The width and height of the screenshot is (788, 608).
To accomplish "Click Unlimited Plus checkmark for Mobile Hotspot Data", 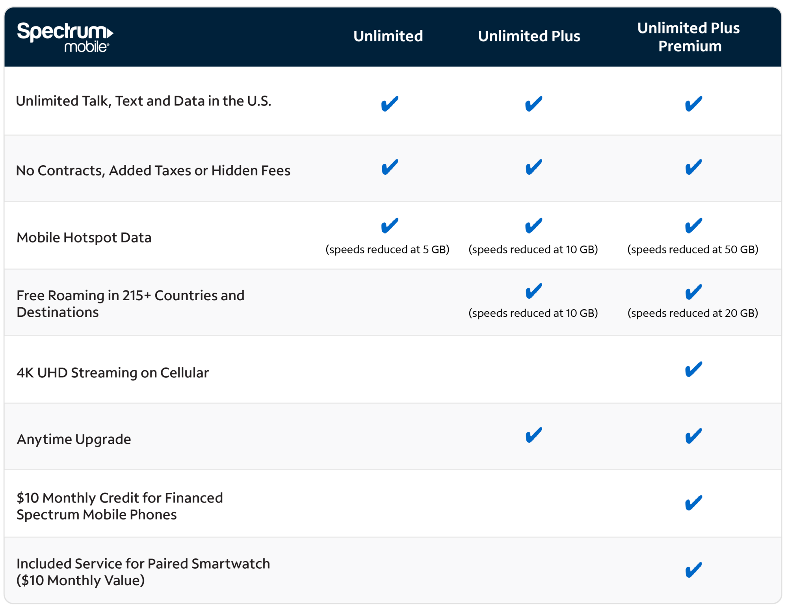I will [x=533, y=226].
